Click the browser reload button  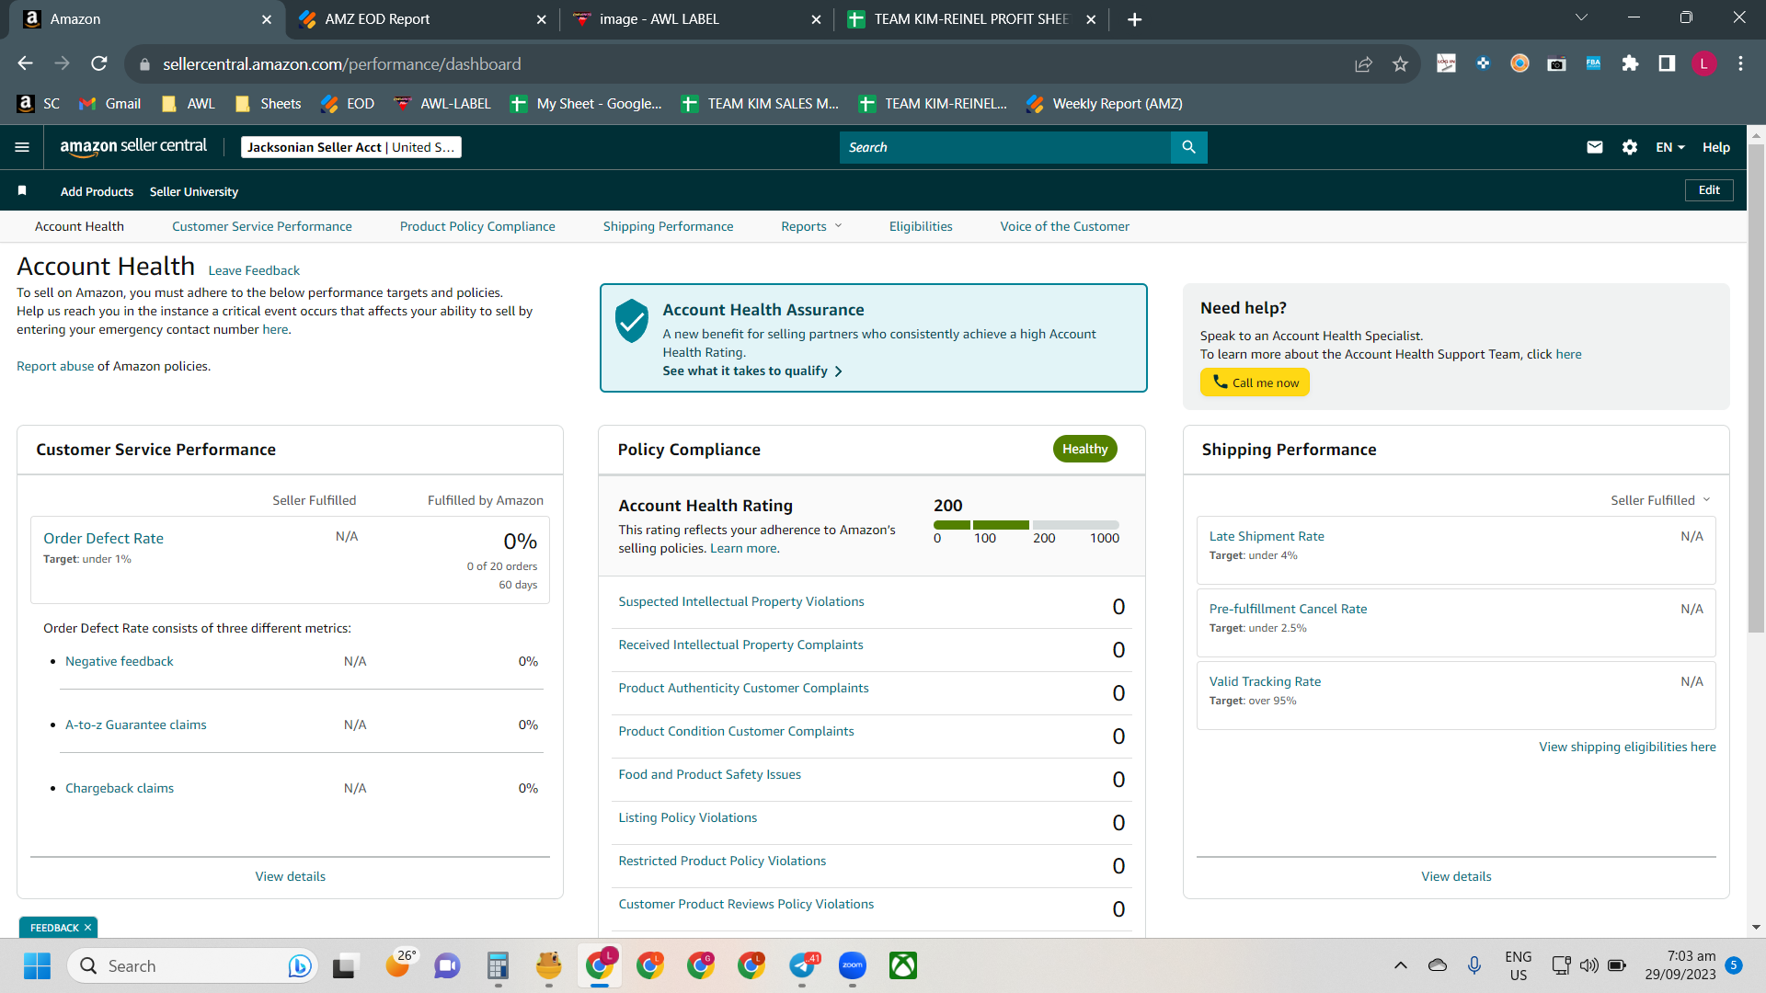99,63
